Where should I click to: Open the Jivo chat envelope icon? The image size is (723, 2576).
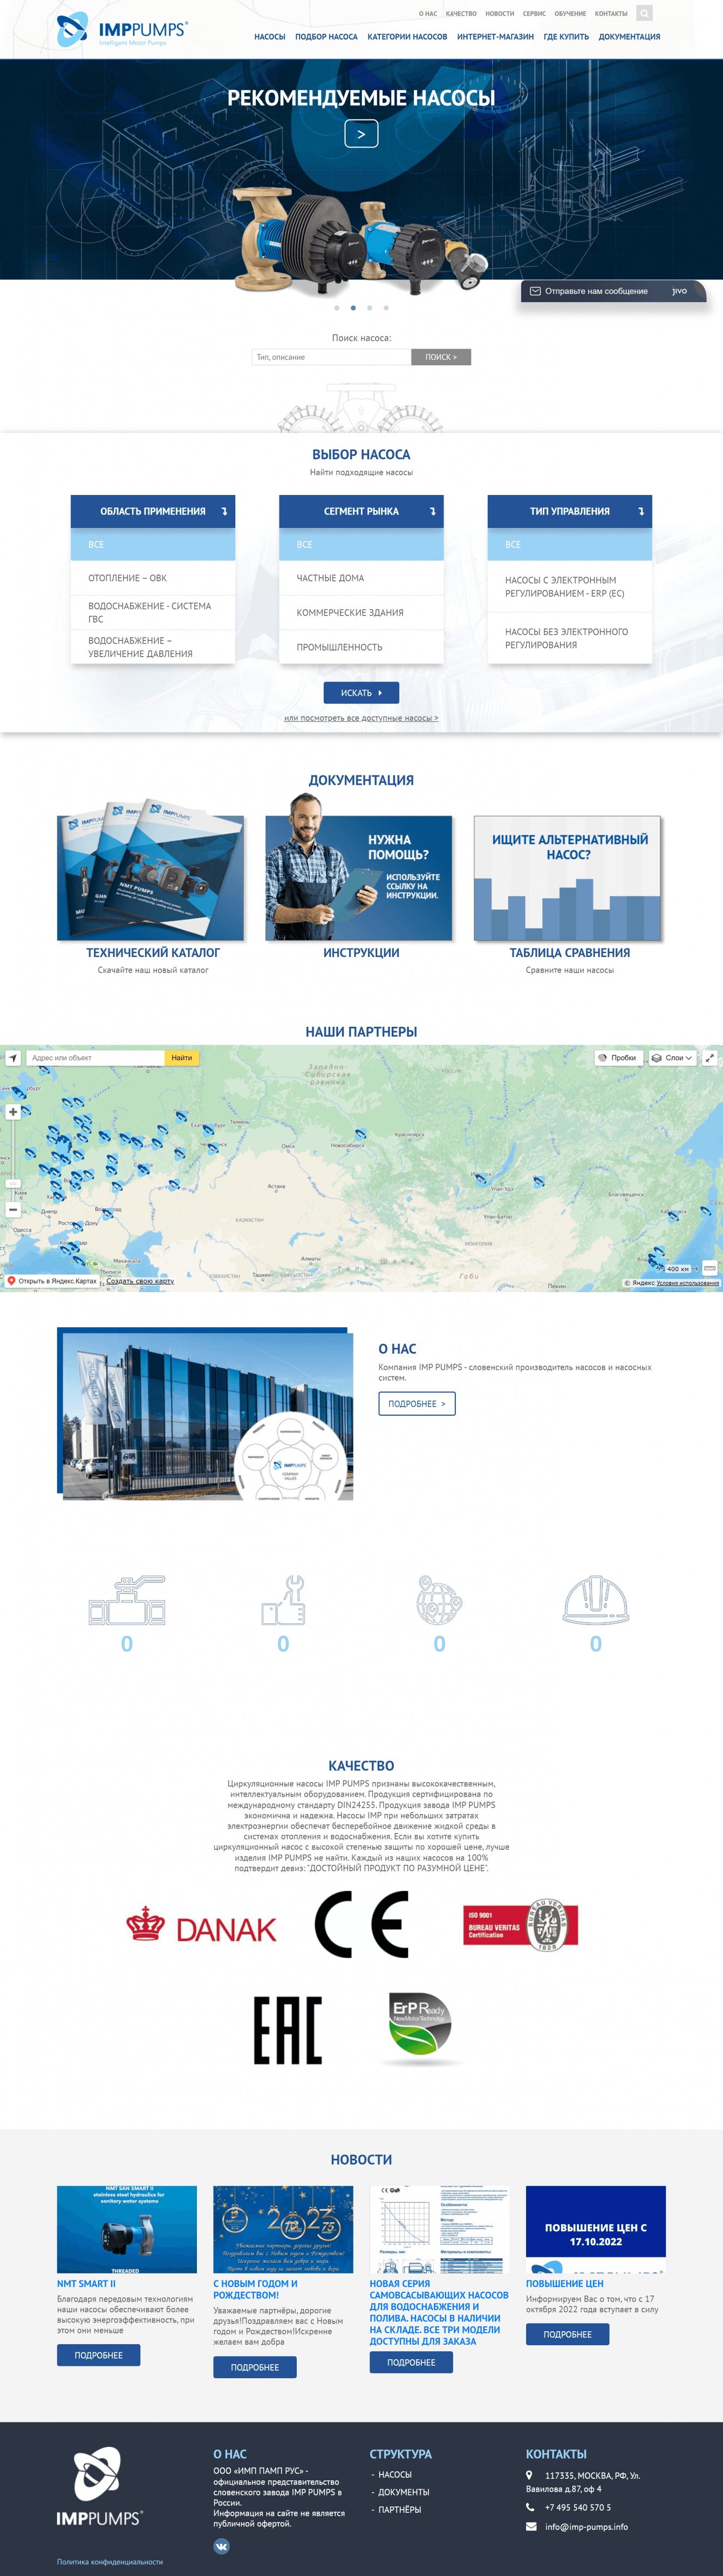[x=535, y=291]
